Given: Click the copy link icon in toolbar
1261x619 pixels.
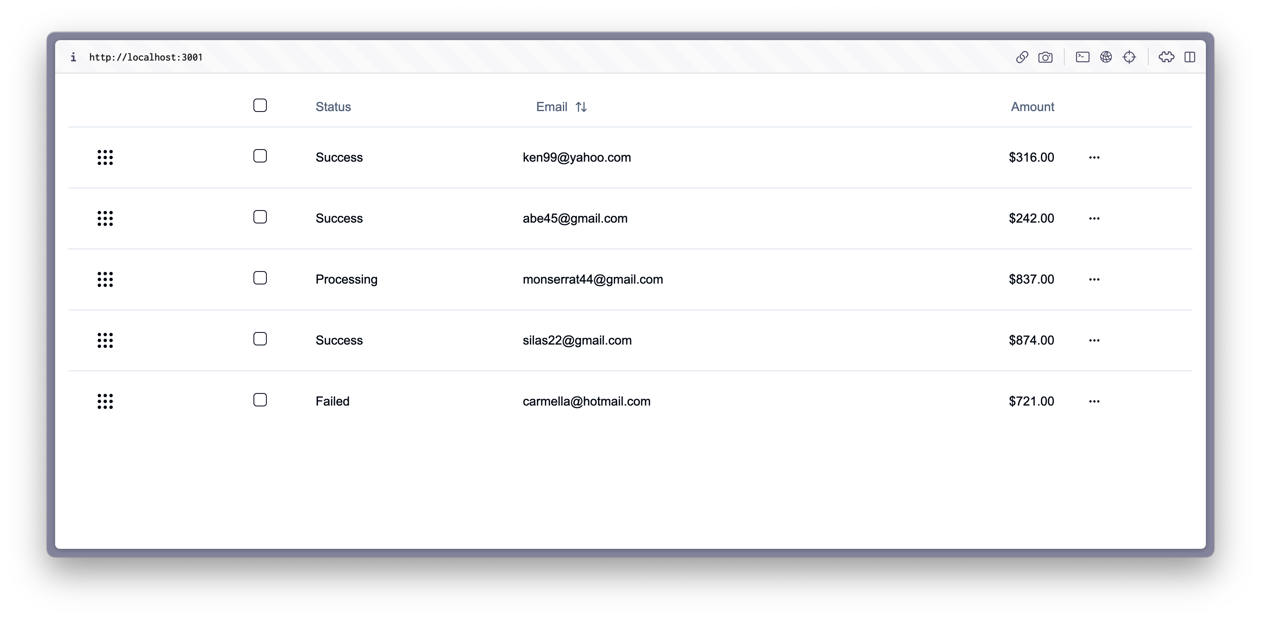Looking at the screenshot, I should point(1022,57).
